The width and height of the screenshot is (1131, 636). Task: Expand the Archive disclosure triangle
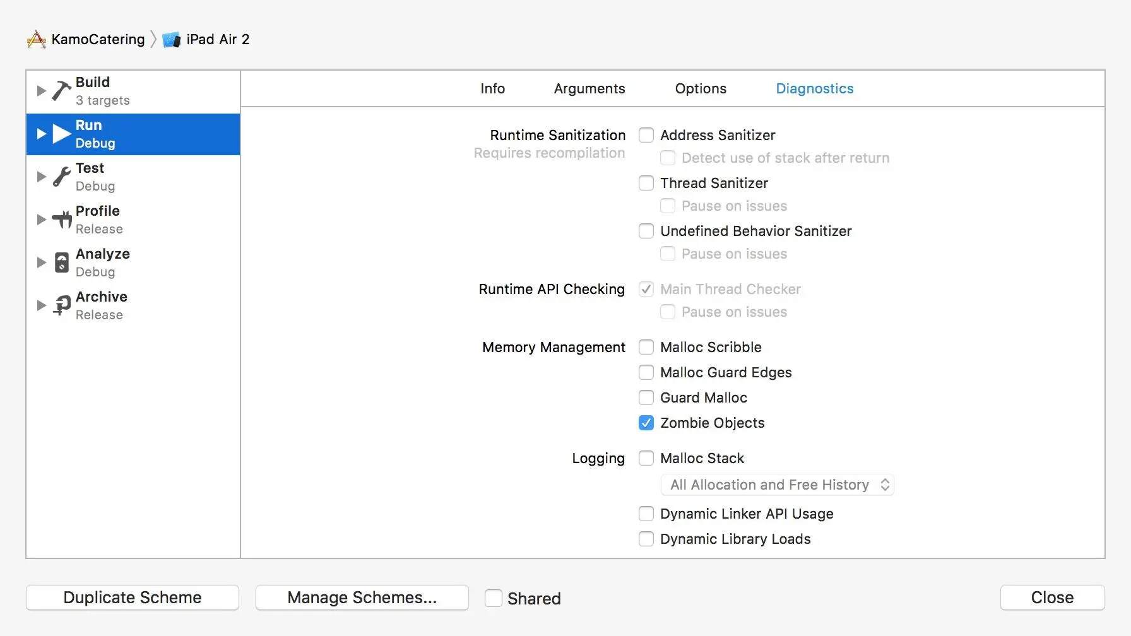click(41, 305)
